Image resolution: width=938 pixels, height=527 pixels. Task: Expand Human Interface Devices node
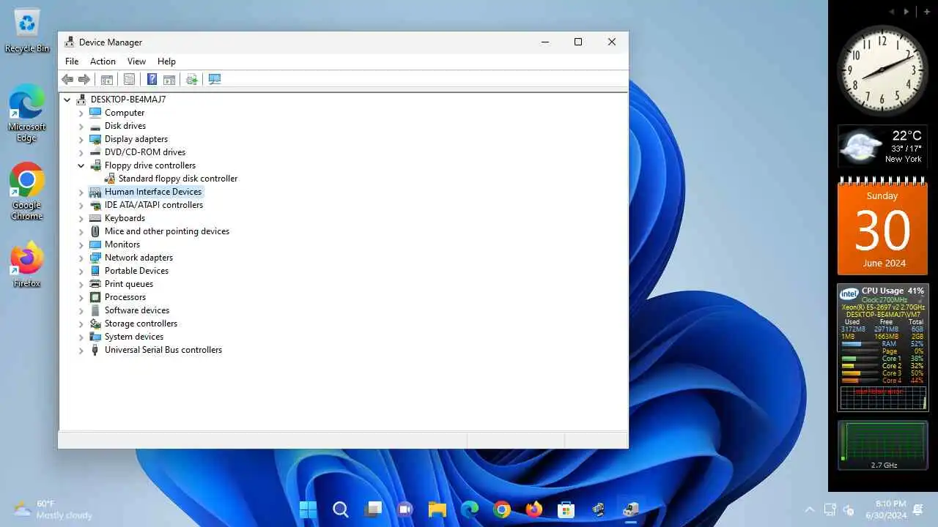click(x=81, y=192)
